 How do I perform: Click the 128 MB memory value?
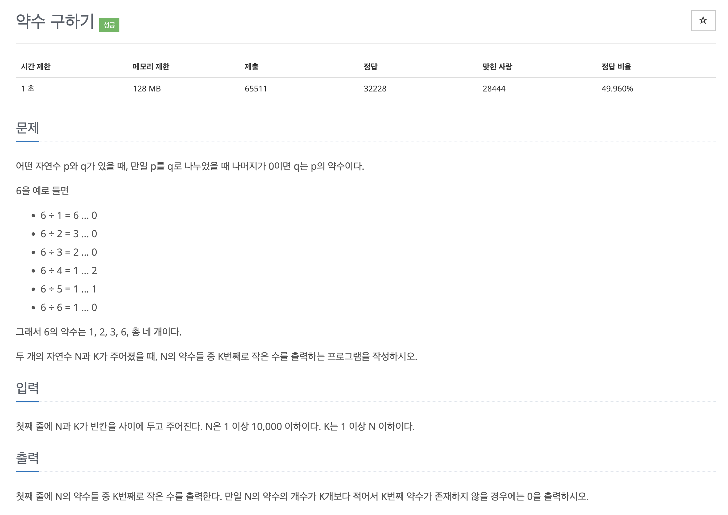pyautogui.click(x=146, y=88)
